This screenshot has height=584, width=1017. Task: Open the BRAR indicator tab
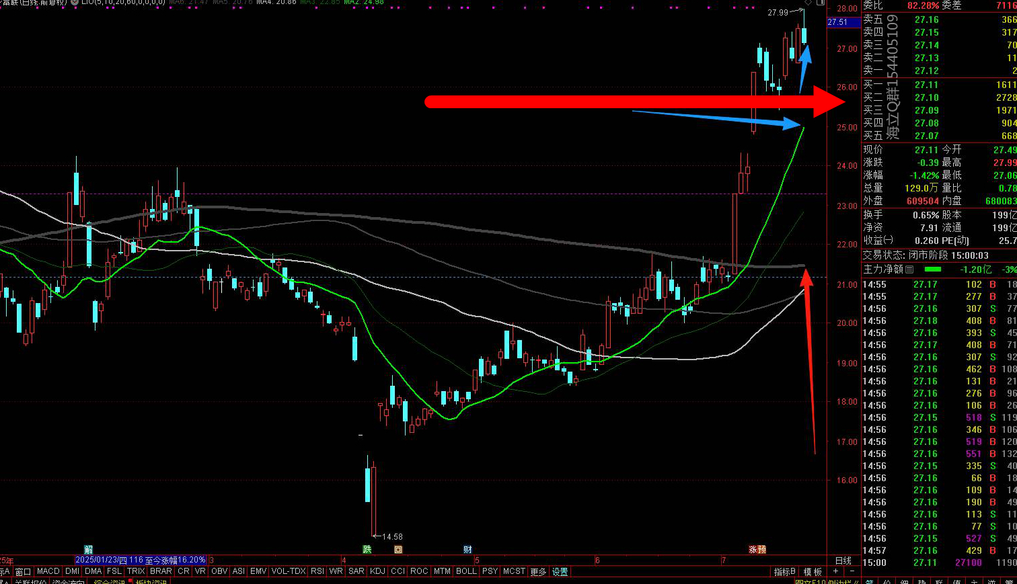click(161, 571)
